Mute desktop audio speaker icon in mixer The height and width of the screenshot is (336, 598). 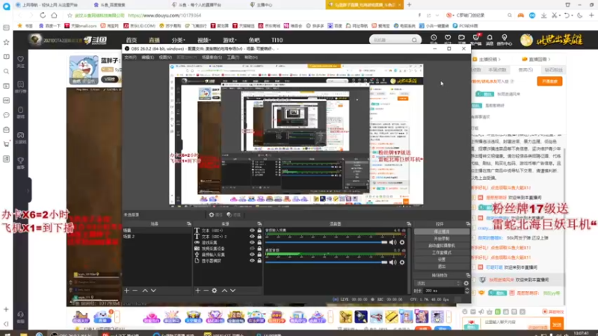pos(393,263)
